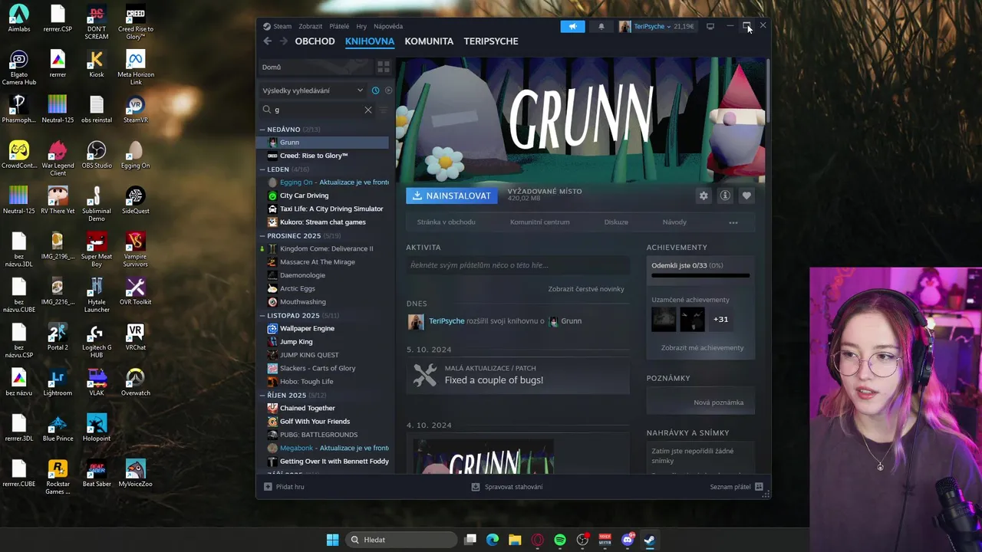
Task: Click Přidat hru at bottom left
Action: click(x=284, y=487)
